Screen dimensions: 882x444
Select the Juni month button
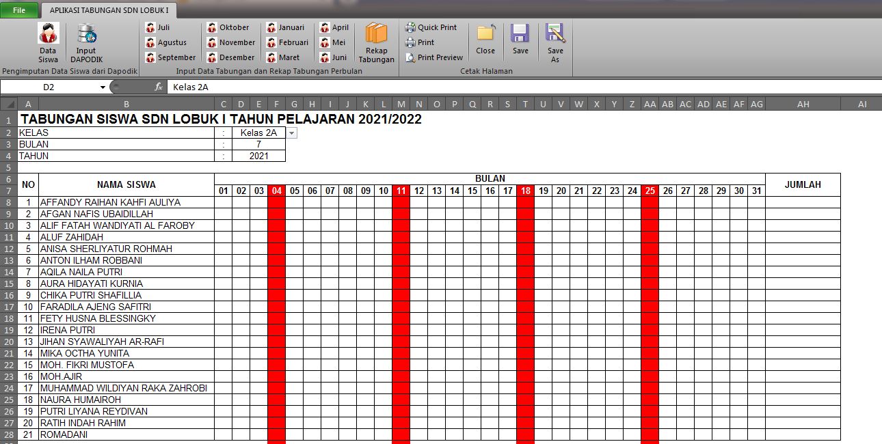coord(333,57)
